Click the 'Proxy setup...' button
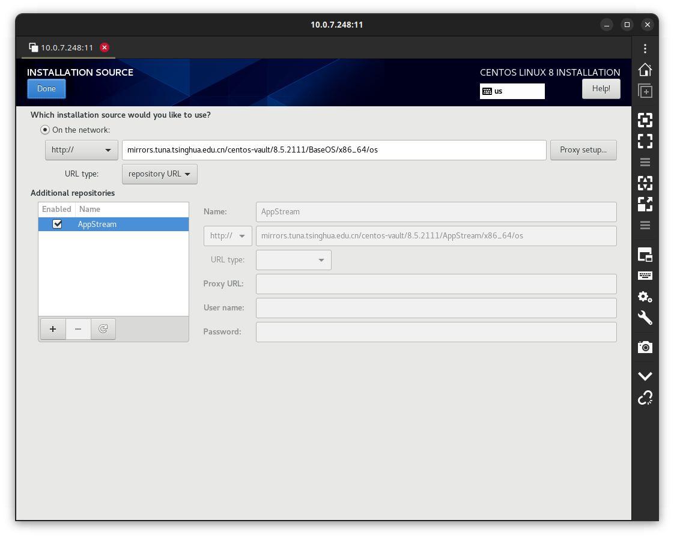The width and height of the screenshot is (674, 538). [x=583, y=150]
